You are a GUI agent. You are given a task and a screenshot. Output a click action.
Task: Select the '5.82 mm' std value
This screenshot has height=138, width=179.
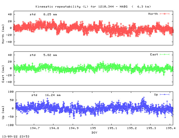coord(50,55)
